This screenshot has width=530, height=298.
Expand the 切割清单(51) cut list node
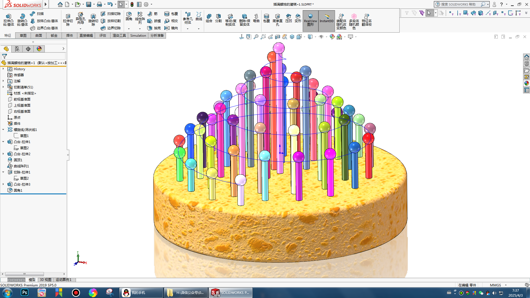(3, 87)
